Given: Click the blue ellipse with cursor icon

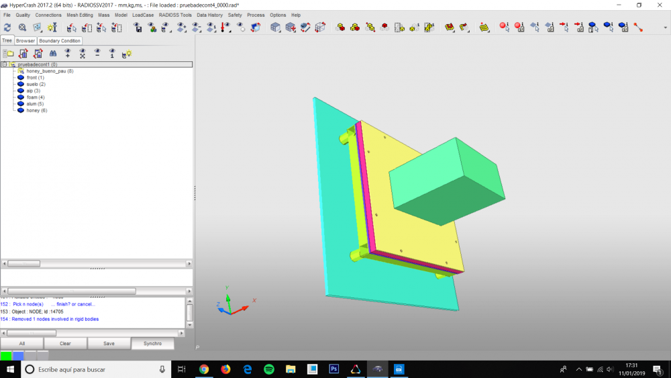Looking at the screenshot, I should pyautogui.click(x=608, y=28).
